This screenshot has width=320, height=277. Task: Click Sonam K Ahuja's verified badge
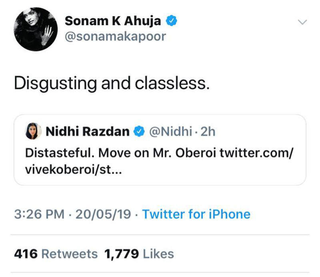(x=172, y=21)
